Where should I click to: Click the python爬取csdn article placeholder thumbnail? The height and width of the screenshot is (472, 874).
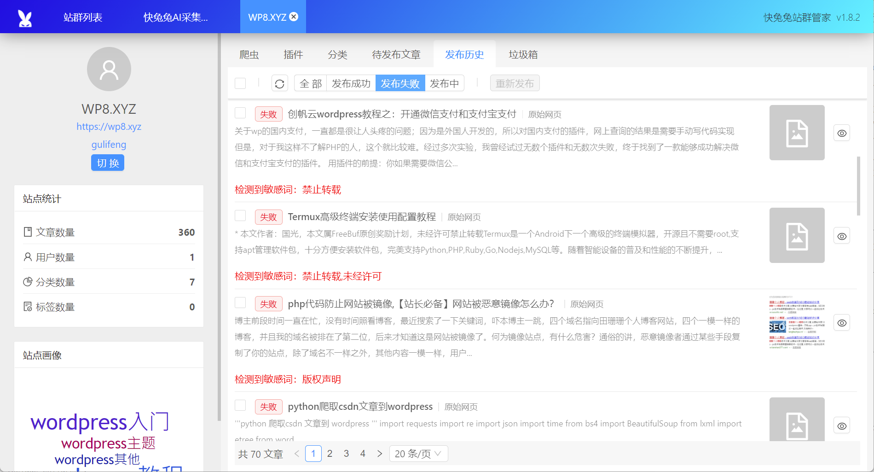(x=797, y=419)
